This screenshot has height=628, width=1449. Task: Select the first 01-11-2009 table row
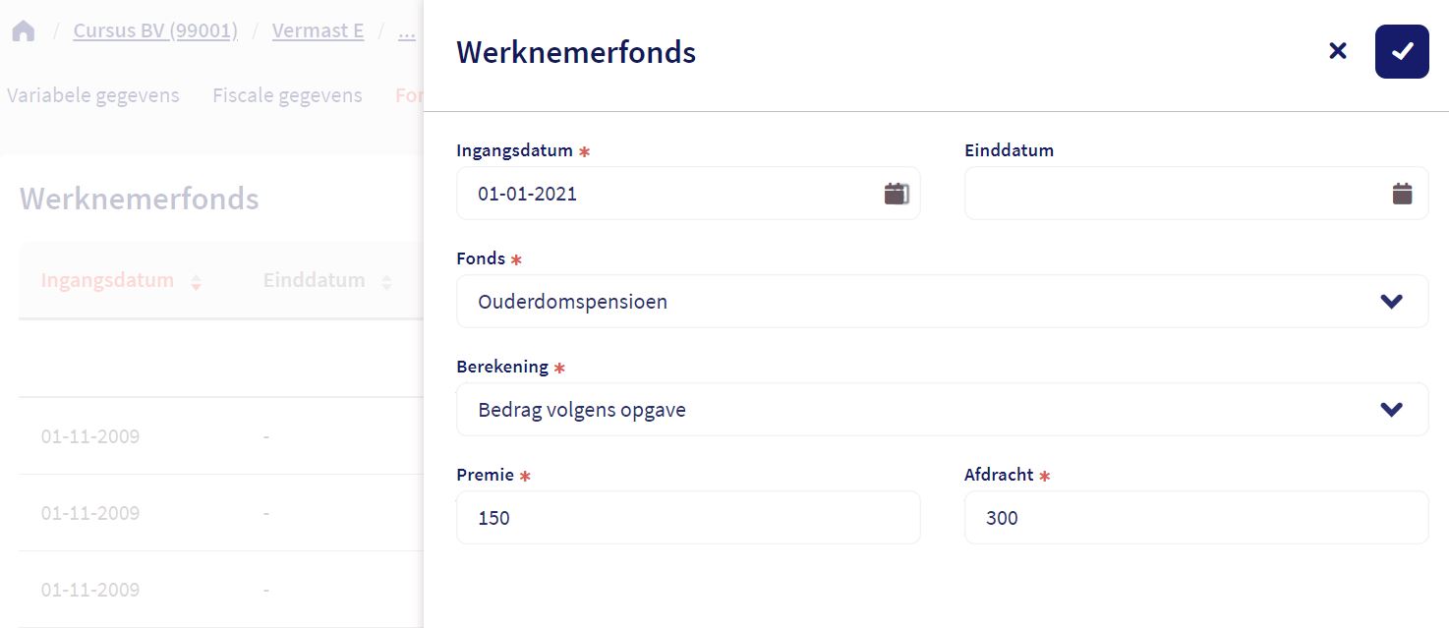click(90, 436)
